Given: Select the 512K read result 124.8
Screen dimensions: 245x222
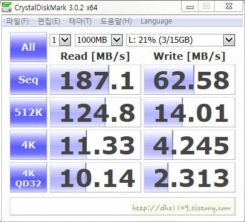Looking at the screenshot, I should 95,112.
